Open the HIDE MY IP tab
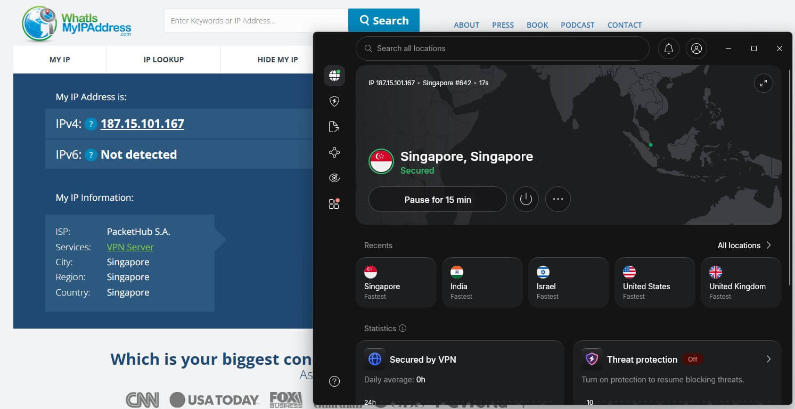 coord(277,60)
